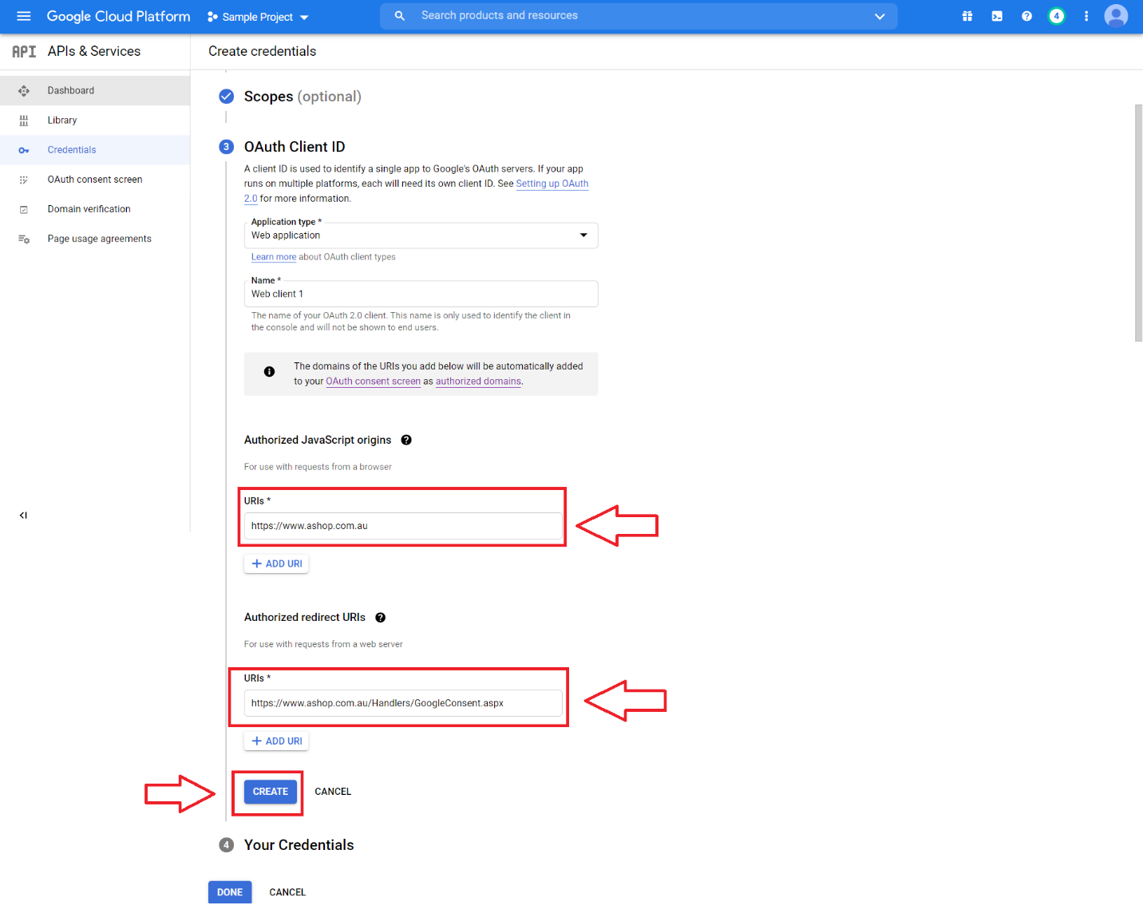The height and width of the screenshot is (917, 1143).
Task: Click help icon beside Authorized redirect URIs
Action: 381,618
